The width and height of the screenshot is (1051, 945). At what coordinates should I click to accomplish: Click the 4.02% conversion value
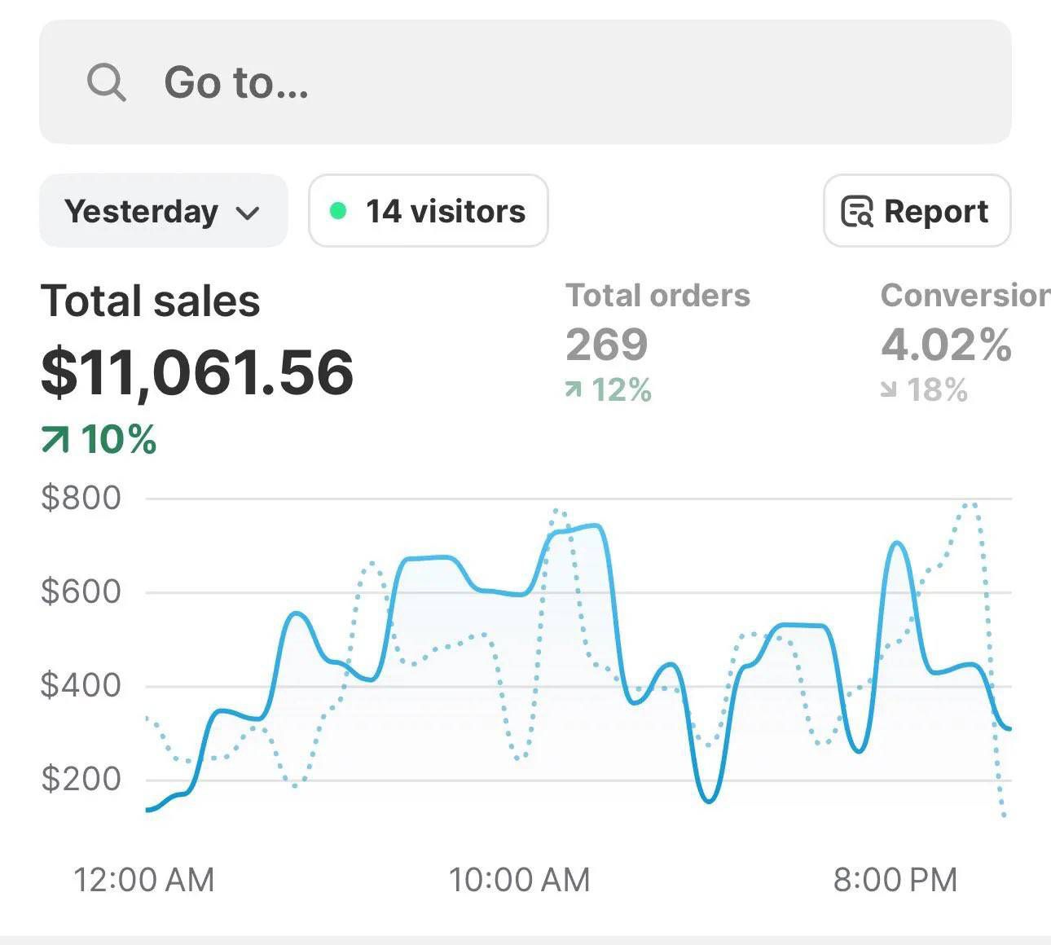(946, 345)
